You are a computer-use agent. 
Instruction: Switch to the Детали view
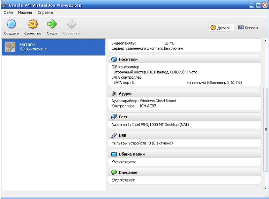(x=221, y=27)
